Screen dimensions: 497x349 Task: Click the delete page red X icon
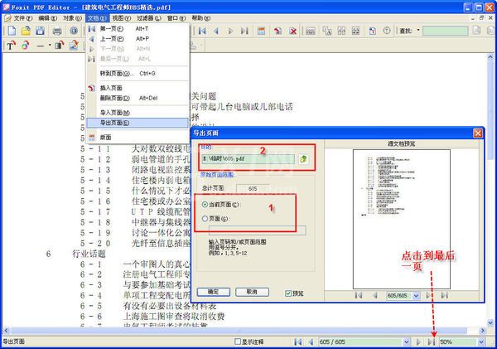[x=293, y=31]
